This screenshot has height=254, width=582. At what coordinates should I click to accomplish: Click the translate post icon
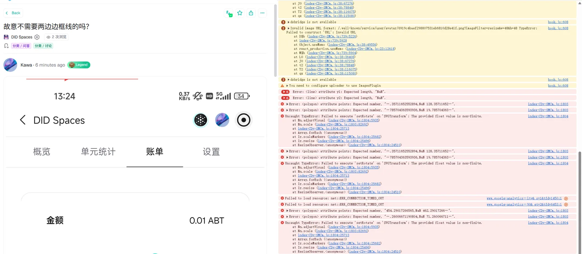pyautogui.click(x=229, y=13)
